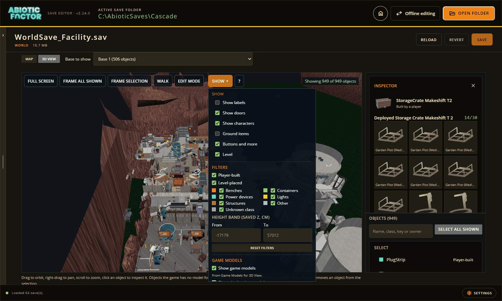Click the yellow Lights color swatch

coord(266,197)
